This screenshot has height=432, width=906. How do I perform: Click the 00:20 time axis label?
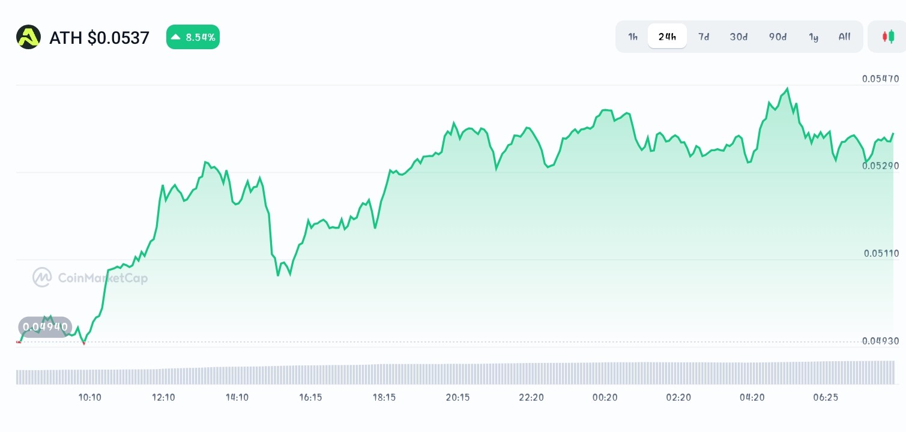tap(605, 397)
